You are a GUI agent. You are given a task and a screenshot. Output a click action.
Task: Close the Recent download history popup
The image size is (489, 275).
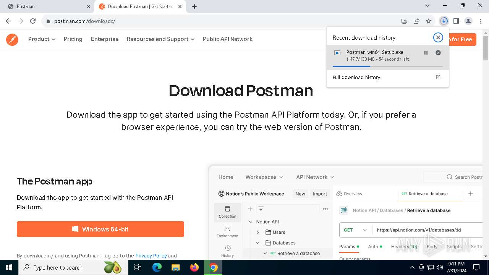click(x=438, y=37)
